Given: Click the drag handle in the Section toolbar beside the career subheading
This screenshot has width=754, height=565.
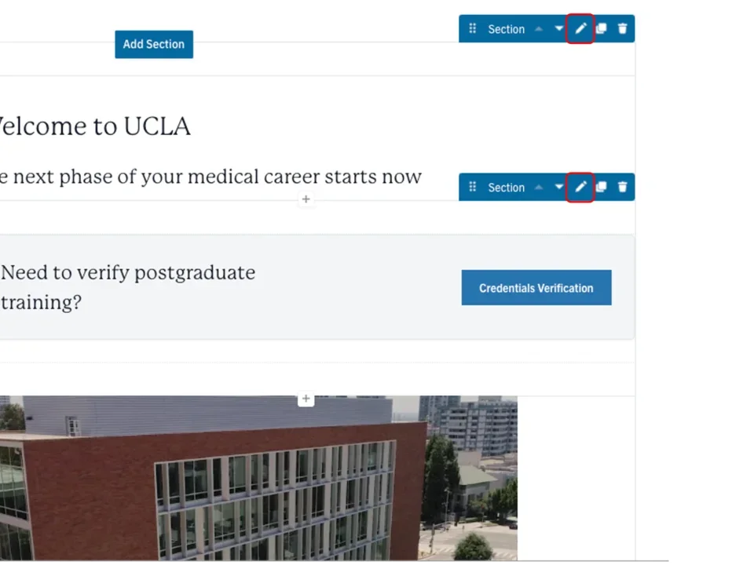Looking at the screenshot, I should point(472,188).
